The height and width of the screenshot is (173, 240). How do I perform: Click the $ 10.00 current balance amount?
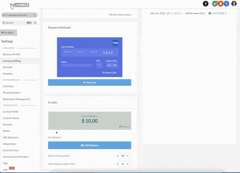(x=89, y=121)
